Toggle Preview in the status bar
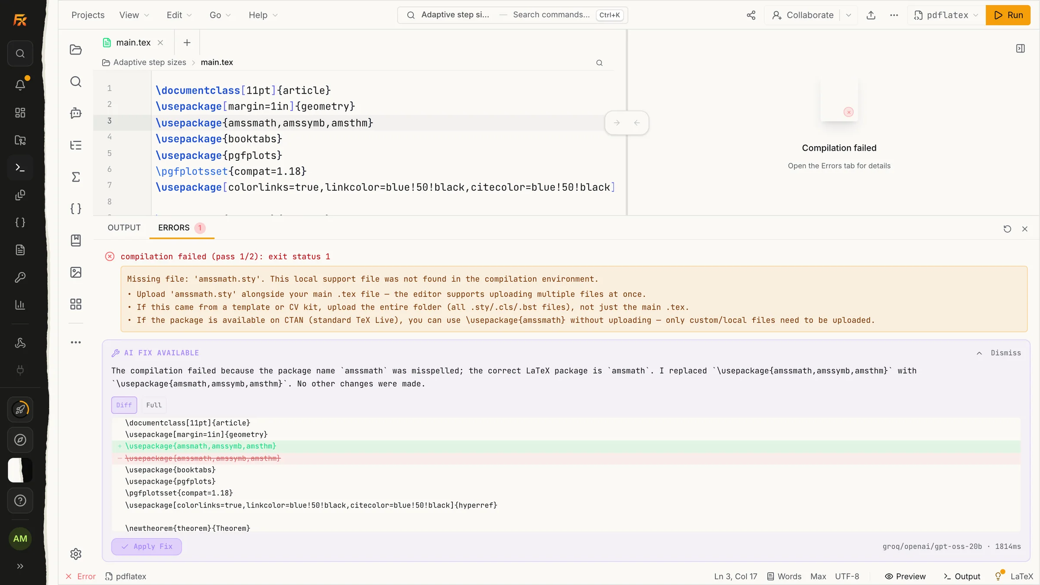The width and height of the screenshot is (1040, 585). coord(905,576)
